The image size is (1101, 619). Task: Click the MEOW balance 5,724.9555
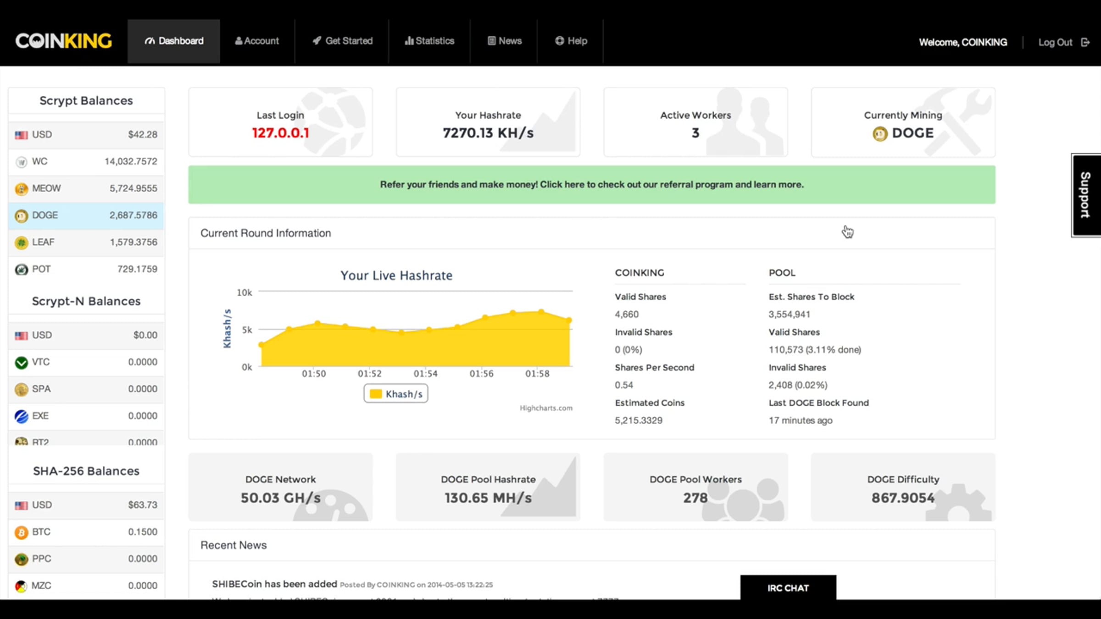tap(133, 188)
